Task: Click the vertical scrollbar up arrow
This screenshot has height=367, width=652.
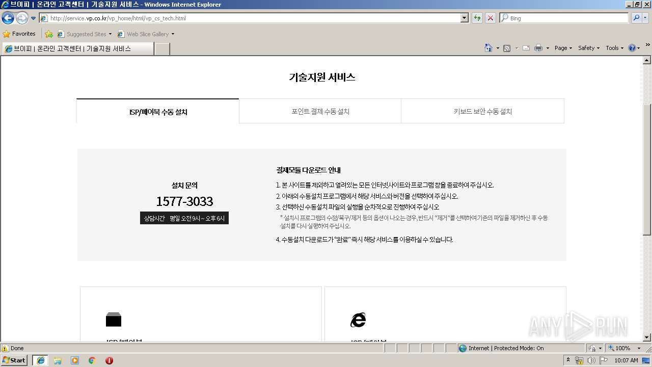Action: [647, 60]
